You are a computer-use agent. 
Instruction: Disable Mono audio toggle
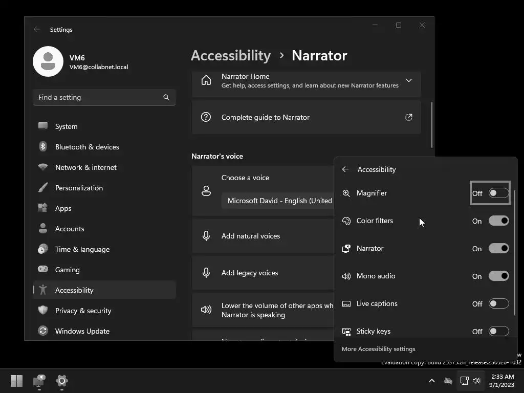coord(498,276)
